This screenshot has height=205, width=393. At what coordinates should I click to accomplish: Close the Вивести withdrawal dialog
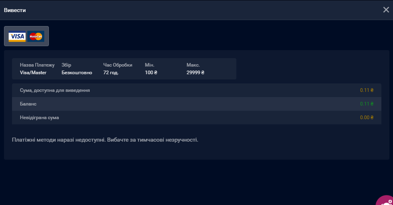tap(386, 10)
